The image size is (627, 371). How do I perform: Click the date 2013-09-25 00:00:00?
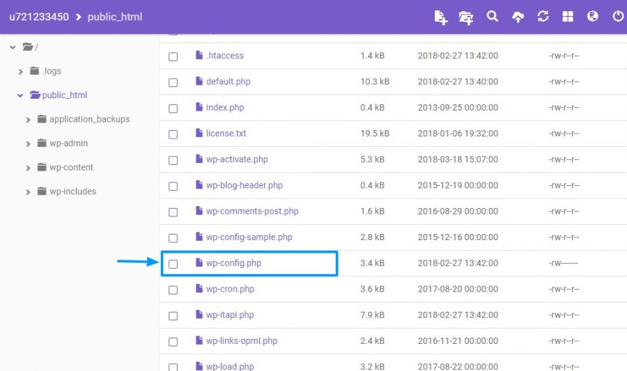(458, 107)
